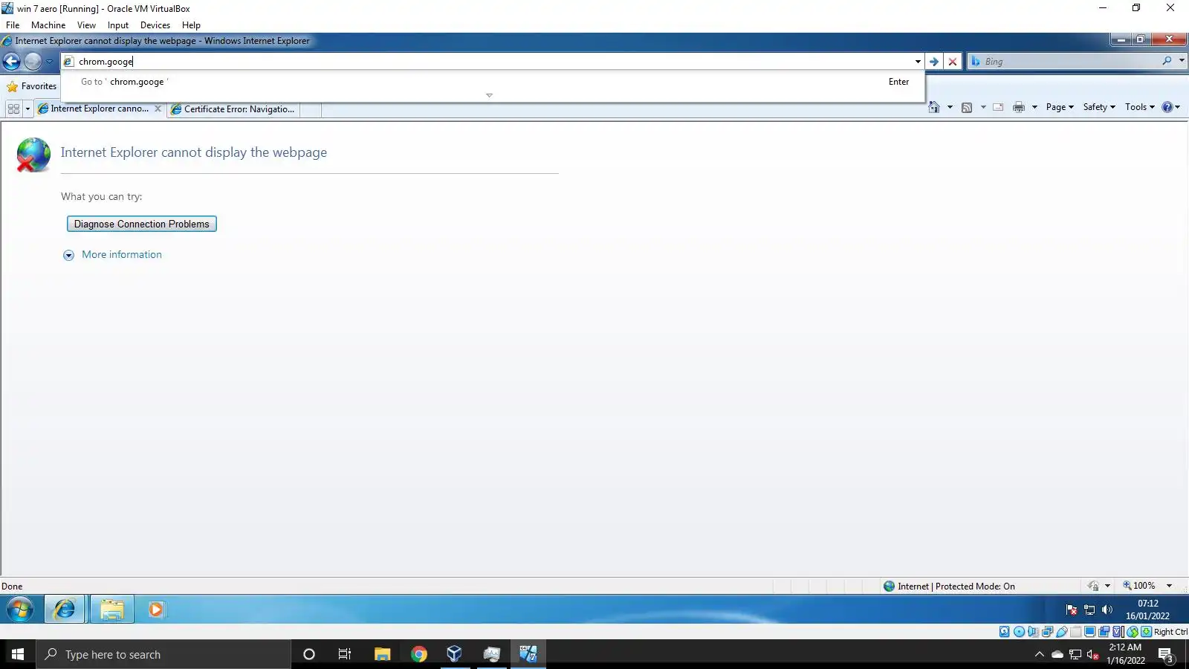Open the Safety menu
The height and width of the screenshot is (669, 1189).
click(x=1099, y=107)
